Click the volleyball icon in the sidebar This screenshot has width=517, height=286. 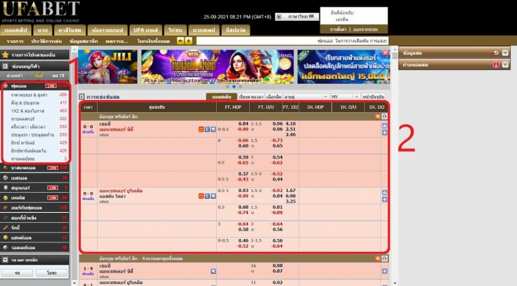(5, 247)
